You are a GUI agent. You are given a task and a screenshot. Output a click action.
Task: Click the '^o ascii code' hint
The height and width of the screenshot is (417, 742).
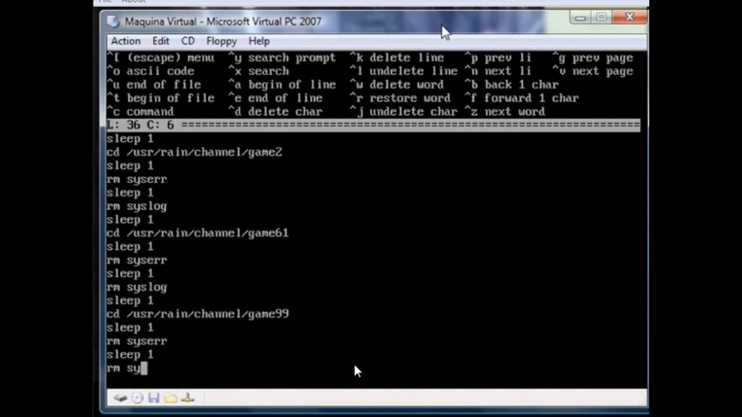(150, 71)
